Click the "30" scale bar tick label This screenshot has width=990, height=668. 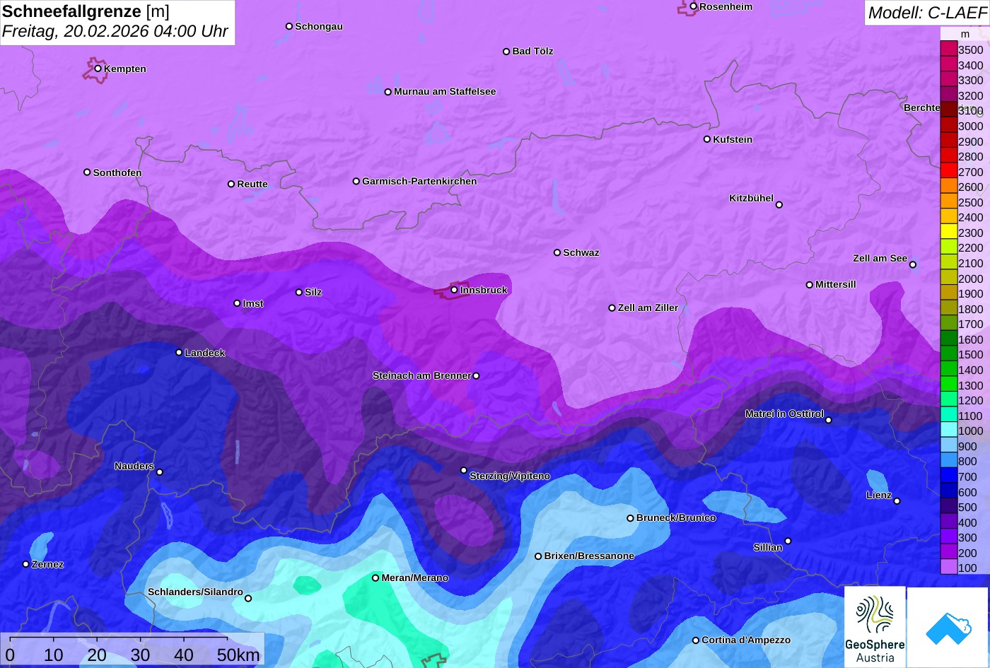[140, 655]
